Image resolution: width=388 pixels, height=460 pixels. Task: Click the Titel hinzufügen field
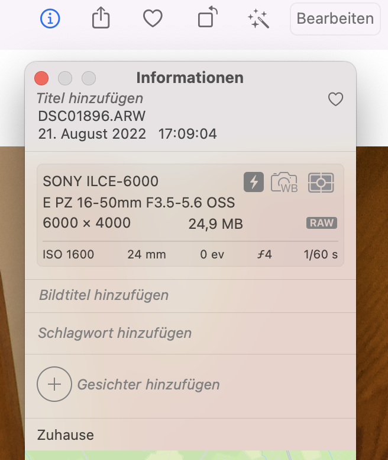click(x=90, y=98)
